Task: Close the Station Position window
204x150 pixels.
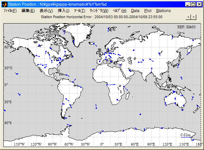Action: pos(199,4)
